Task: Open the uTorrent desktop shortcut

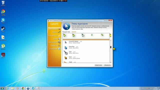Action: coord(3,47)
